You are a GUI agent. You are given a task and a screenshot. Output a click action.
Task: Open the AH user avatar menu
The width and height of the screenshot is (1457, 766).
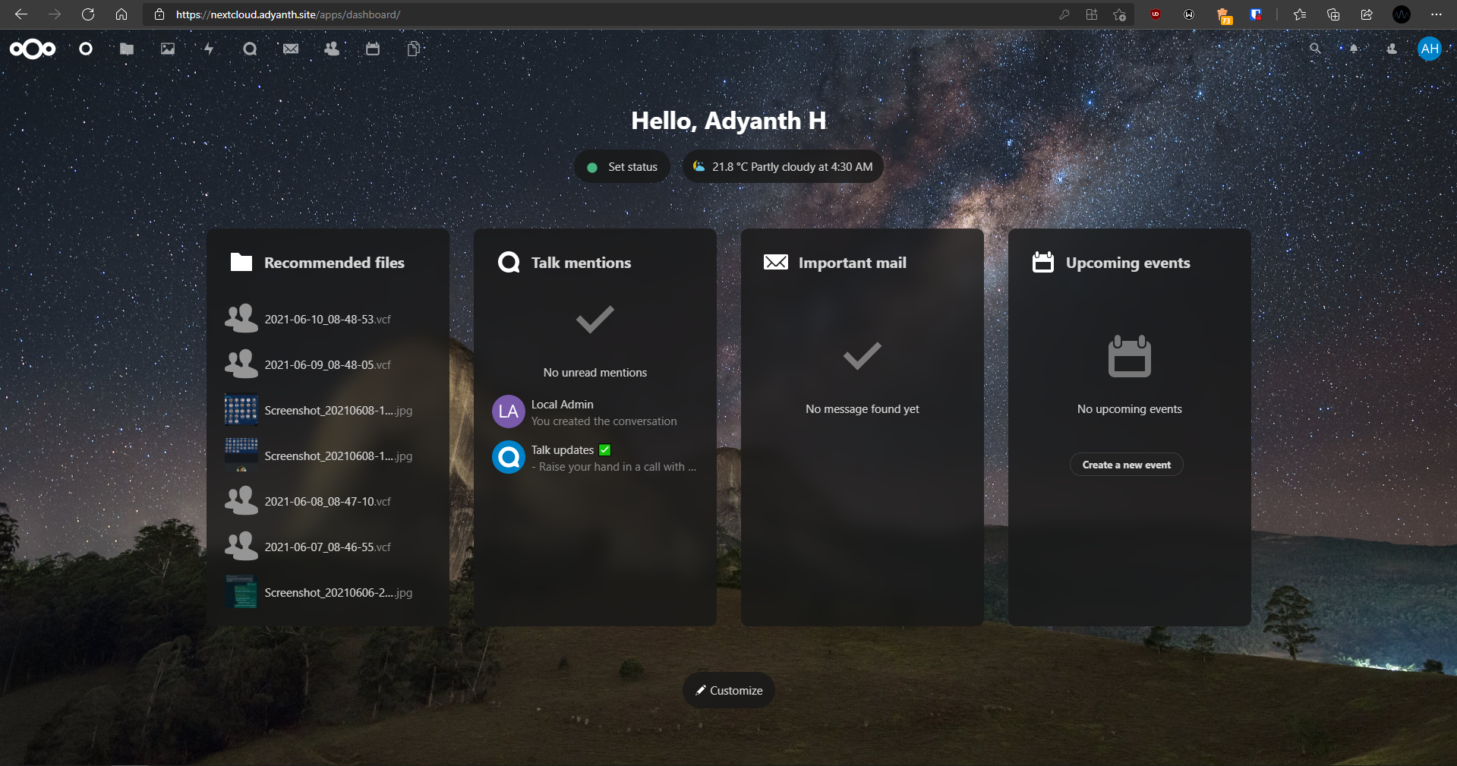tap(1429, 49)
